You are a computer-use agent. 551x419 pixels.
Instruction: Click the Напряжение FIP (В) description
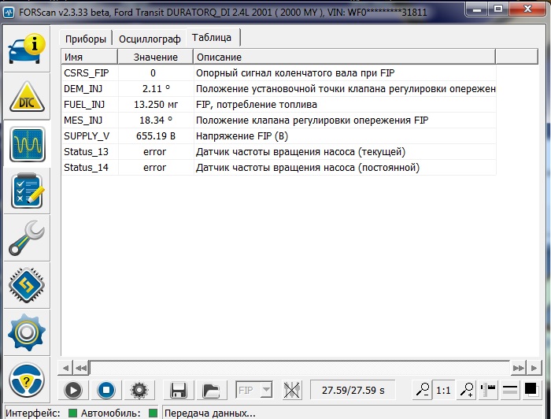tap(242, 136)
